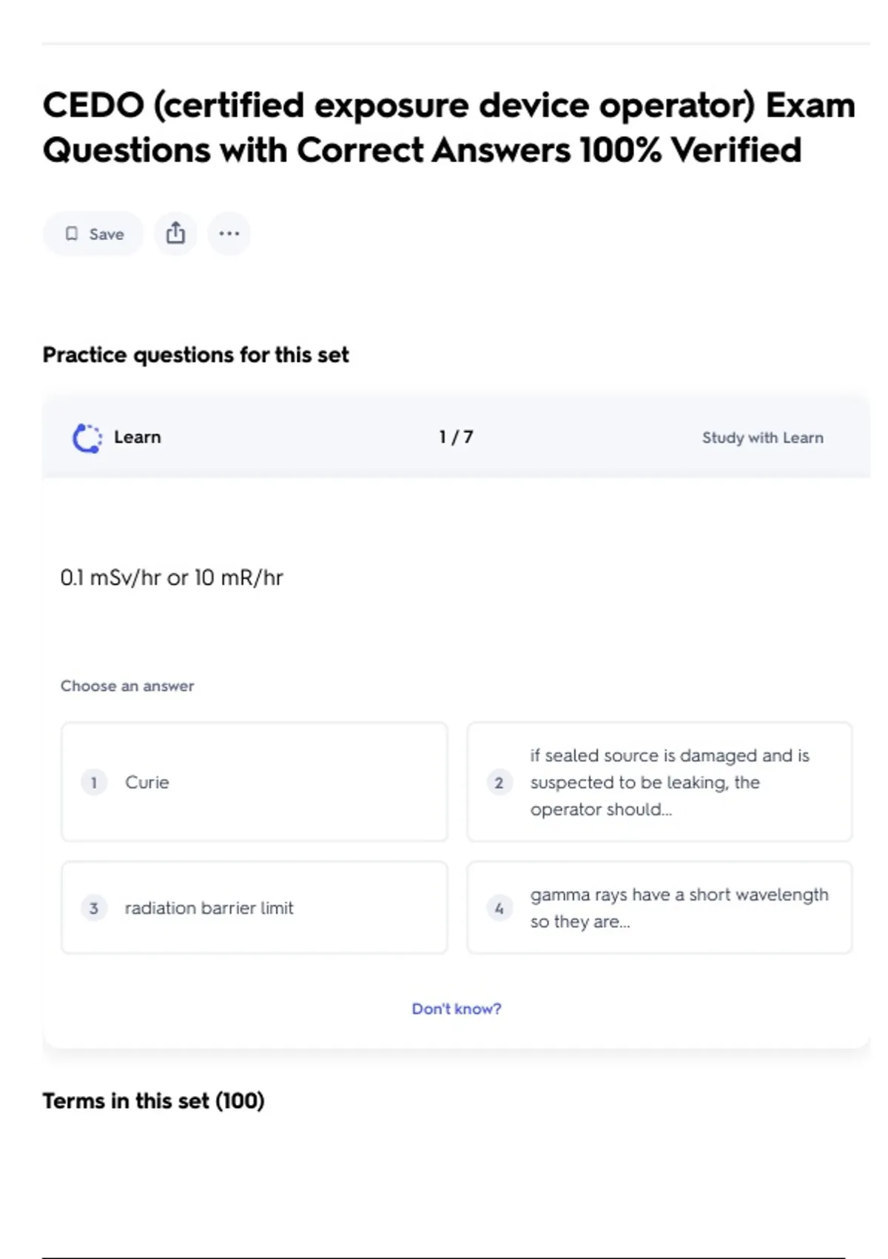Image resolution: width=888 pixels, height=1259 pixels.
Task: Click the Learn mode label
Action: 137,438
